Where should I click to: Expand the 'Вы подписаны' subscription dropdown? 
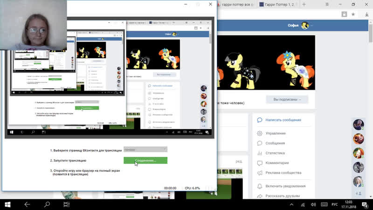pos(287,99)
